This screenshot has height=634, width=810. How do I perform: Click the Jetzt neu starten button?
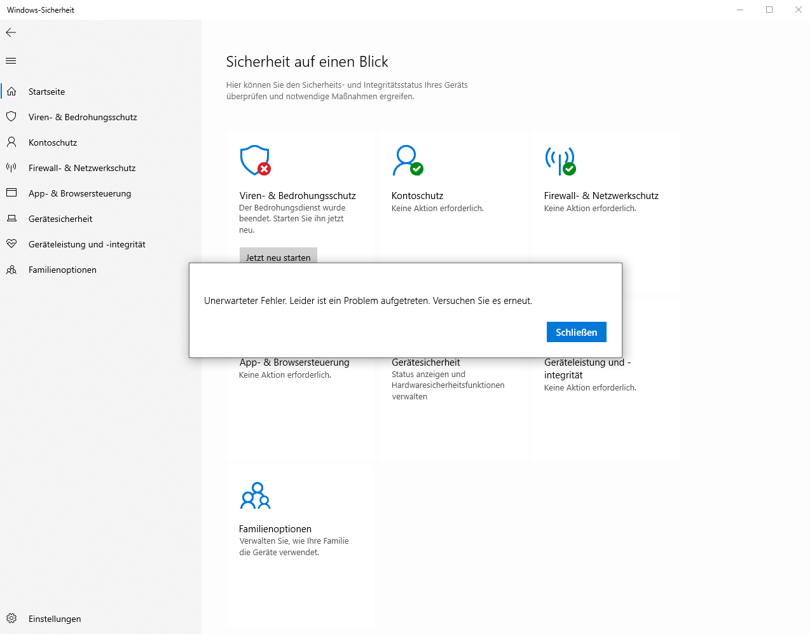click(x=278, y=256)
